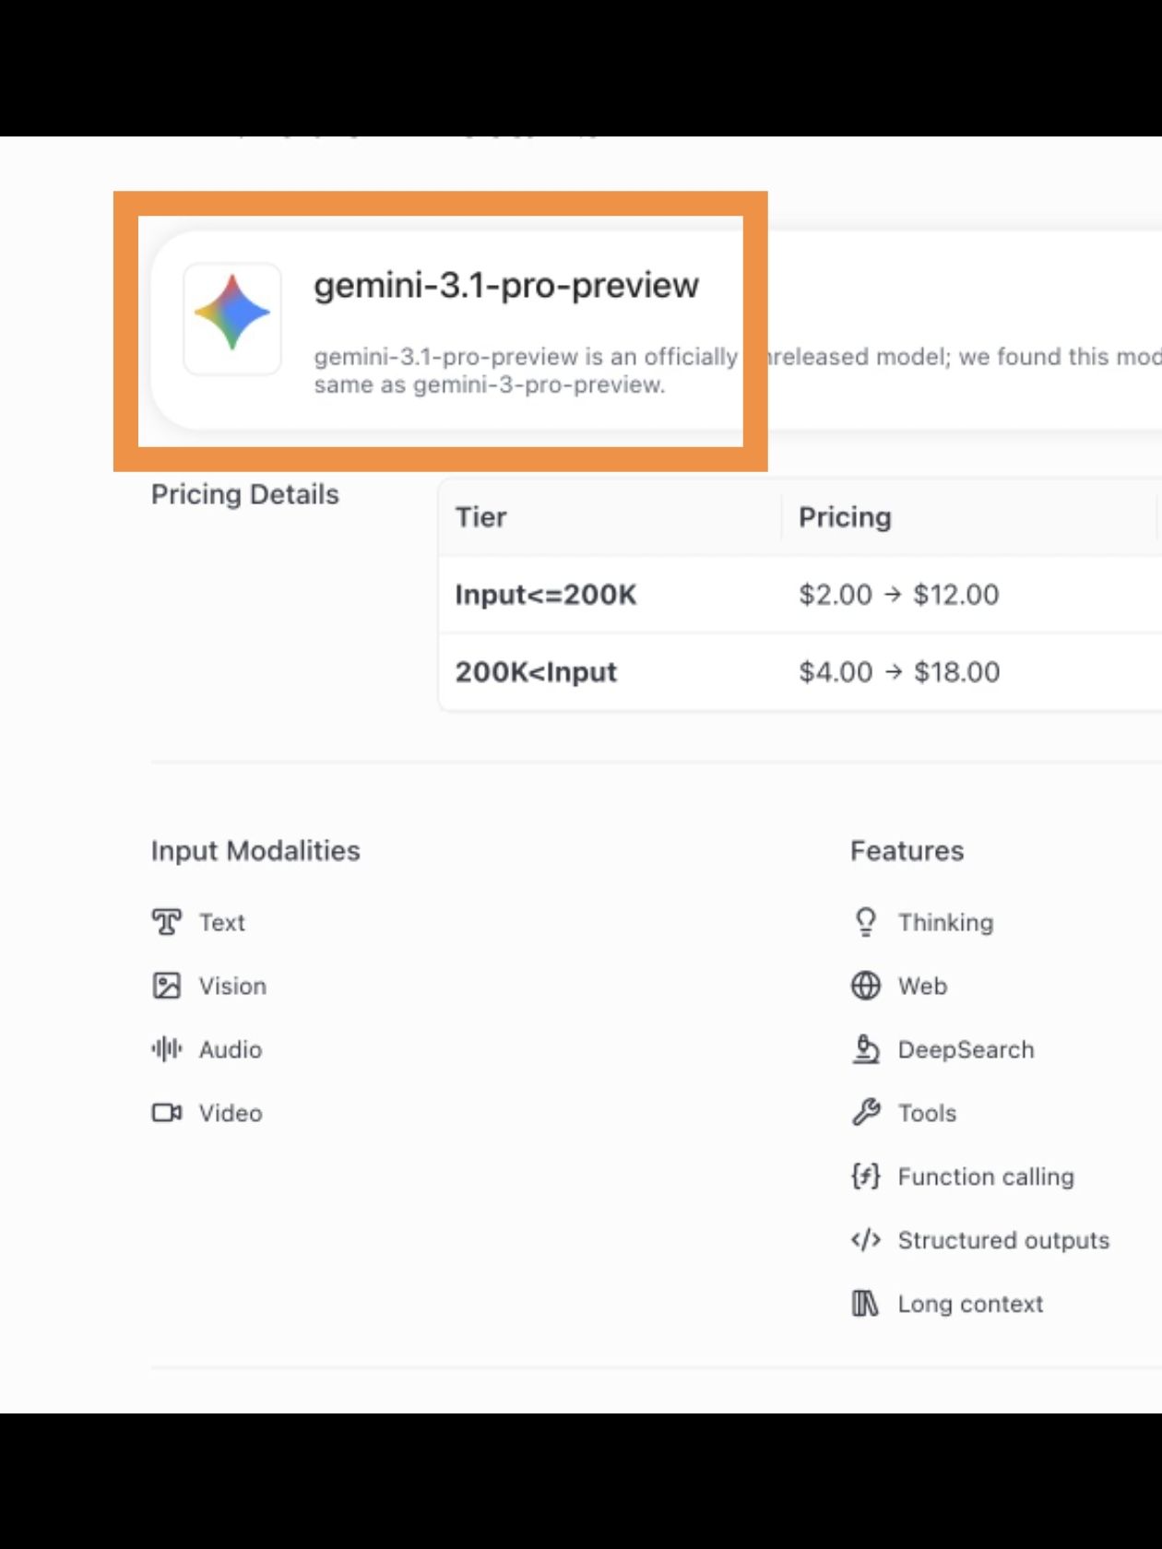This screenshot has height=1549, width=1162.
Task: Click the Pricing Details heading
Action: tap(245, 495)
